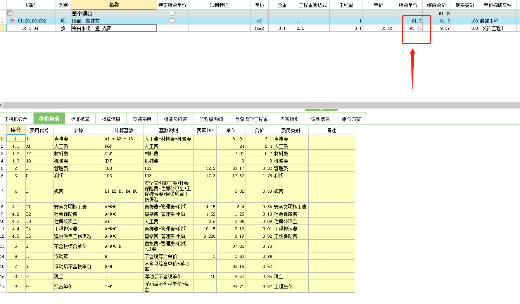Click the 项目特征 column header
The width and height of the screenshot is (520, 304).
click(x=219, y=5)
